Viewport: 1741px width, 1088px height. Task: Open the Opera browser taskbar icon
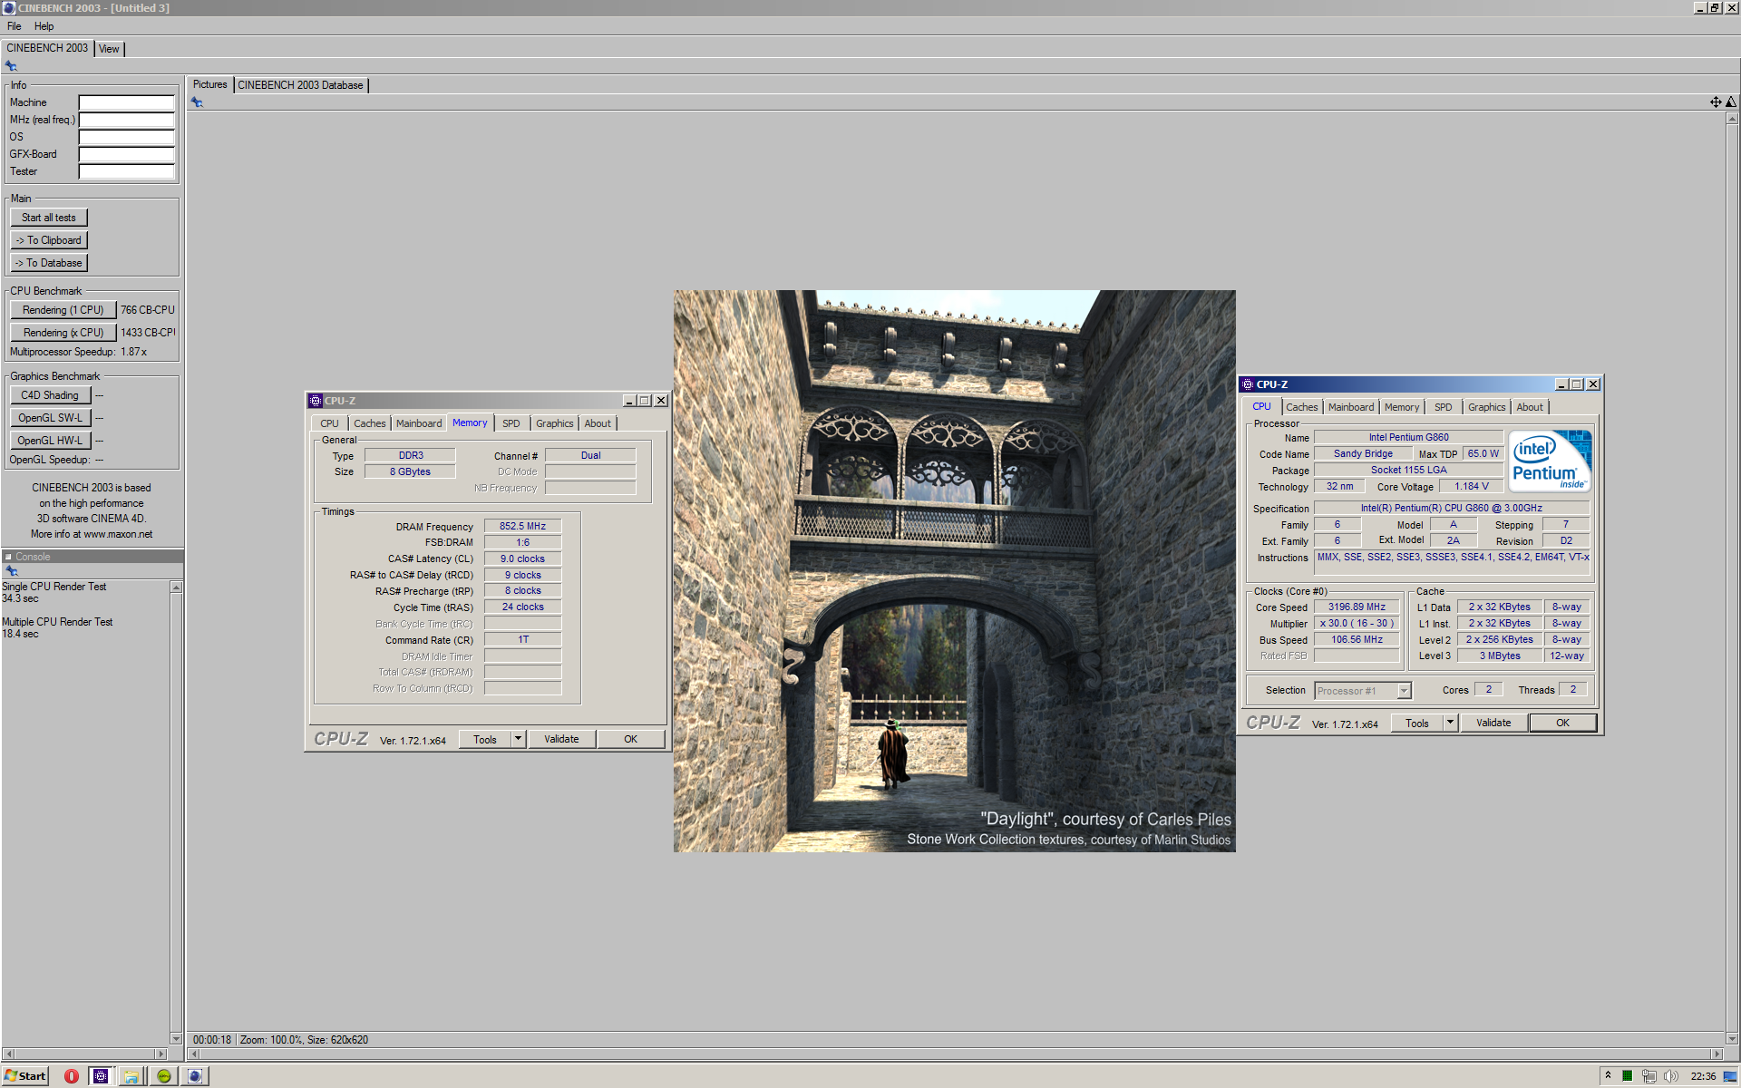coord(71,1076)
